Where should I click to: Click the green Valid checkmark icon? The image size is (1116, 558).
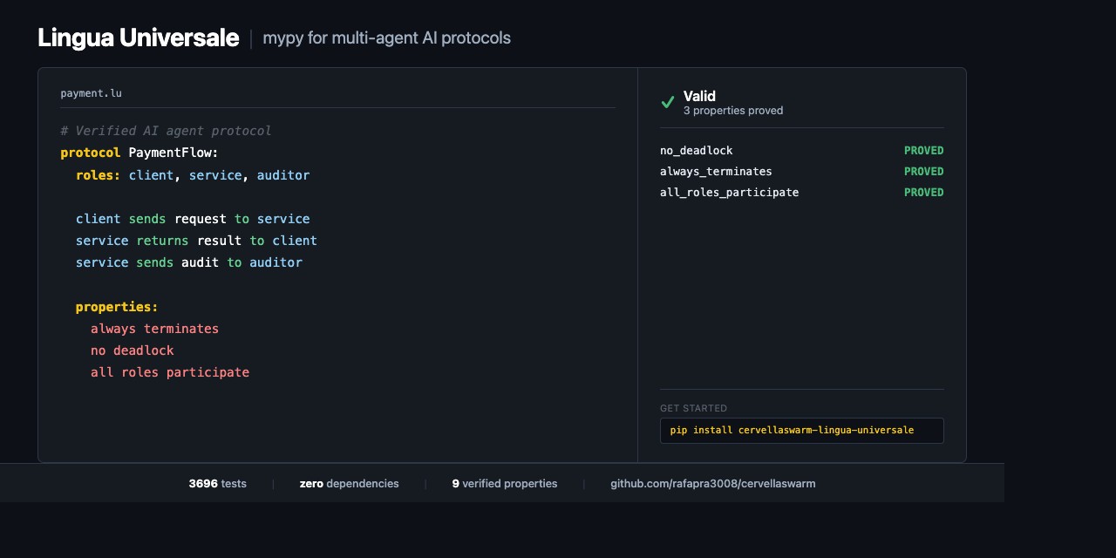[668, 102]
